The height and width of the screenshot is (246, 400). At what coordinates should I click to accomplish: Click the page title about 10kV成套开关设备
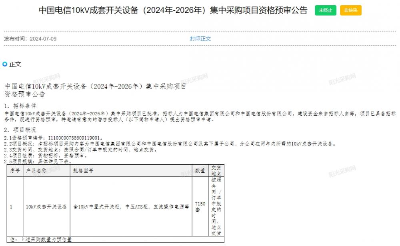tap(173, 11)
